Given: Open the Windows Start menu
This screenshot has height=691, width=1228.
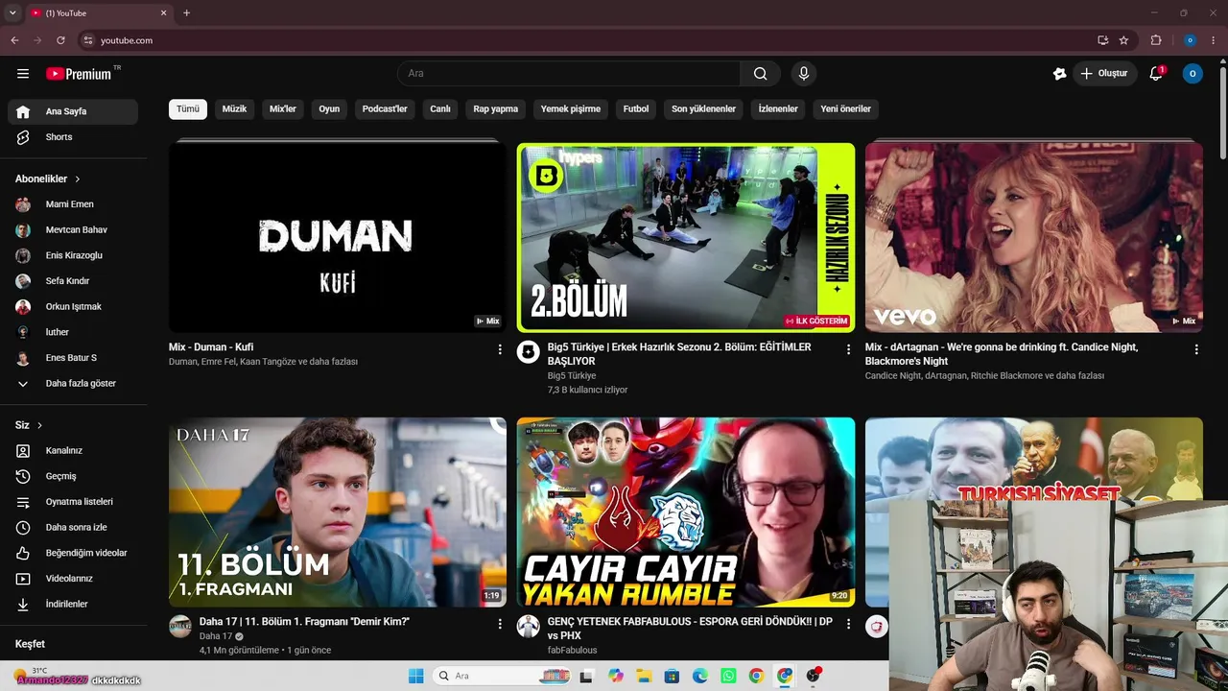Looking at the screenshot, I should (x=415, y=676).
